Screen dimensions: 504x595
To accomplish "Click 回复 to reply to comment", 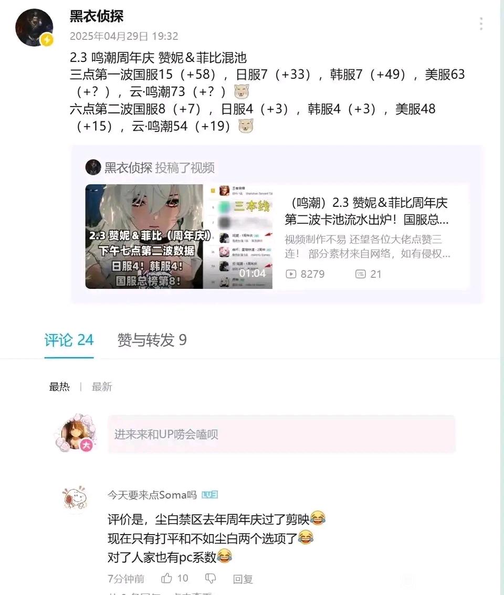I will (x=243, y=579).
